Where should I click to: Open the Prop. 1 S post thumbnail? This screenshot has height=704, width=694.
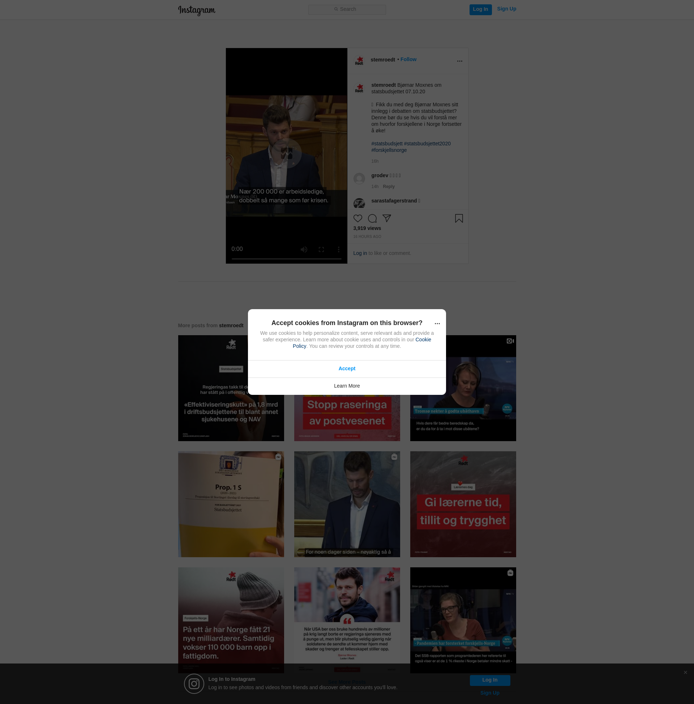[x=231, y=504]
